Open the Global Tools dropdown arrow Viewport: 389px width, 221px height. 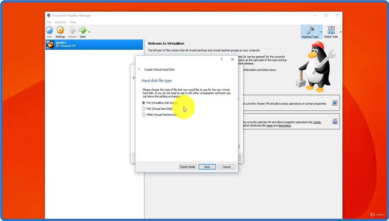(x=341, y=32)
